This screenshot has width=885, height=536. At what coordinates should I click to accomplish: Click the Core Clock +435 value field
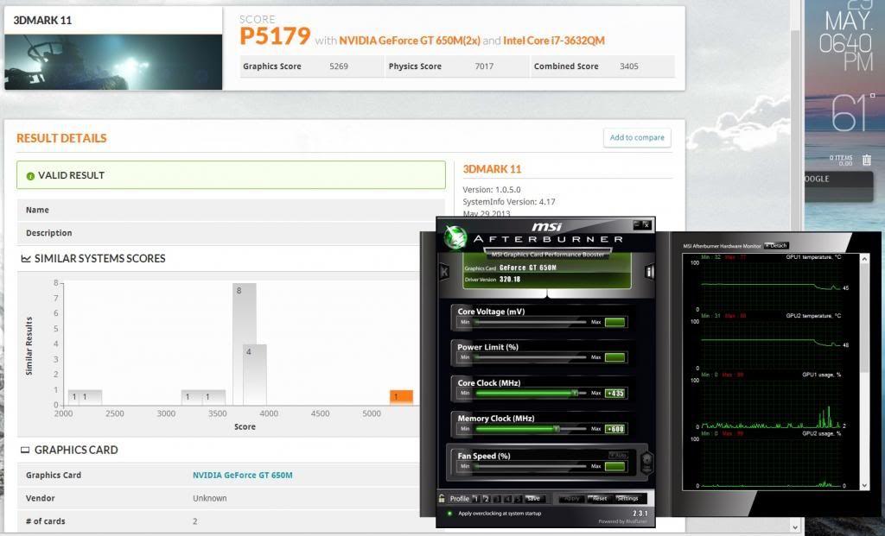click(x=614, y=394)
